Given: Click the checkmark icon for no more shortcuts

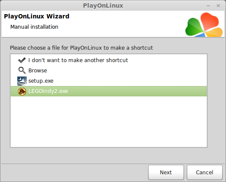Looking at the screenshot, I should pyautogui.click(x=22, y=60).
